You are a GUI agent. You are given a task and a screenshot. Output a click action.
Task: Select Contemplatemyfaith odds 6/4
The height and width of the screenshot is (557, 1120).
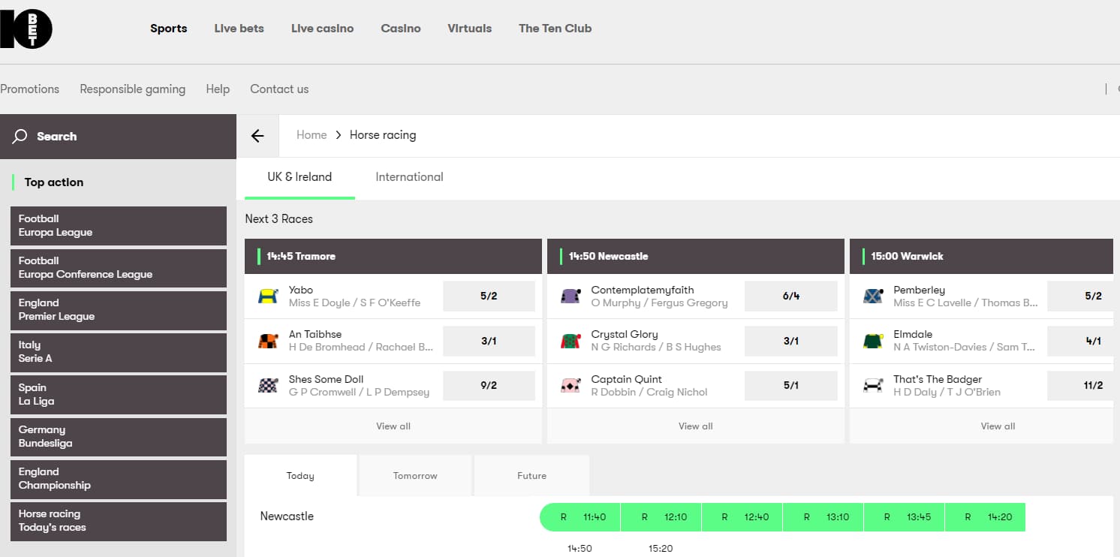click(791, 297)
